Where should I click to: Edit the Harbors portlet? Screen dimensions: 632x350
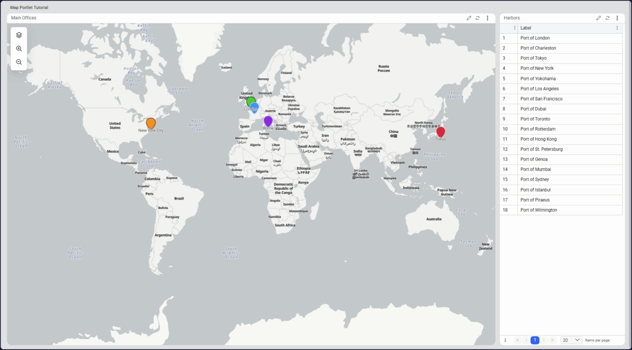(x=598, y=18)
